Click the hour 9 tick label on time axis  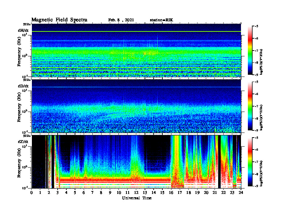pos(110,192)
